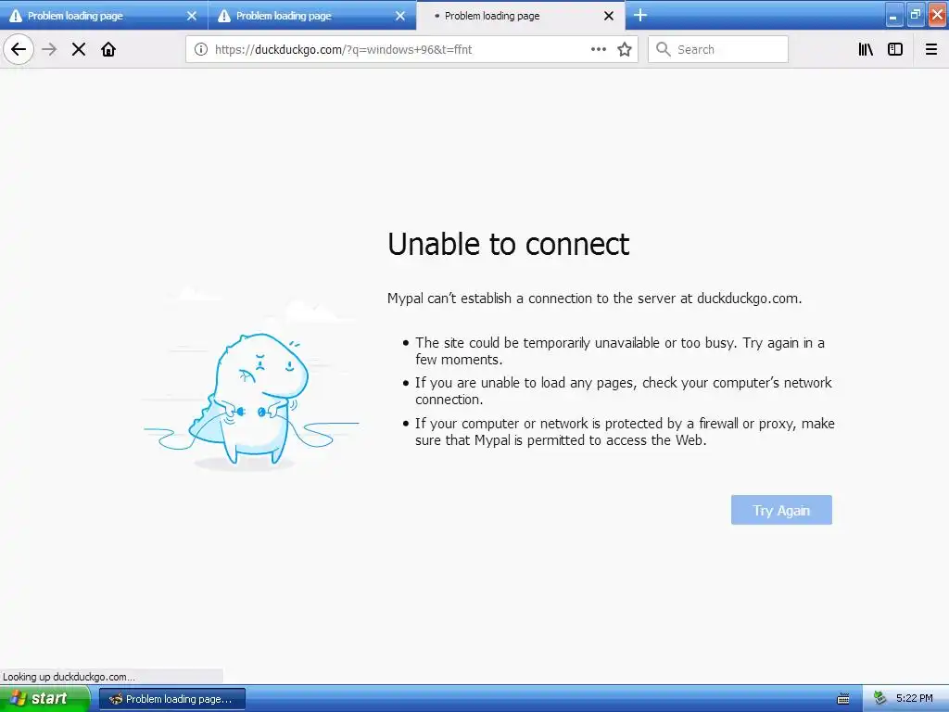Open the hamburger application menu
The height and width of the screenshot is (712, 949).
[x=931, y=50]
